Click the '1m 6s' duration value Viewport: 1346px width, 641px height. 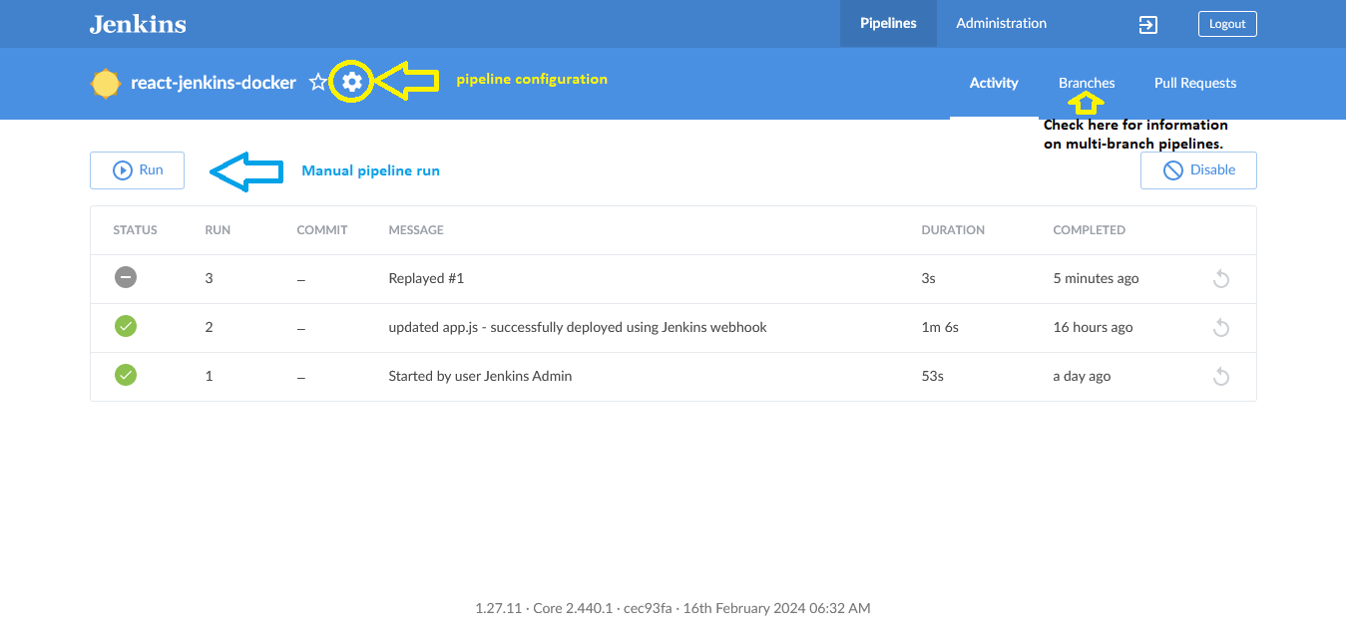click(x=940, y=327)
